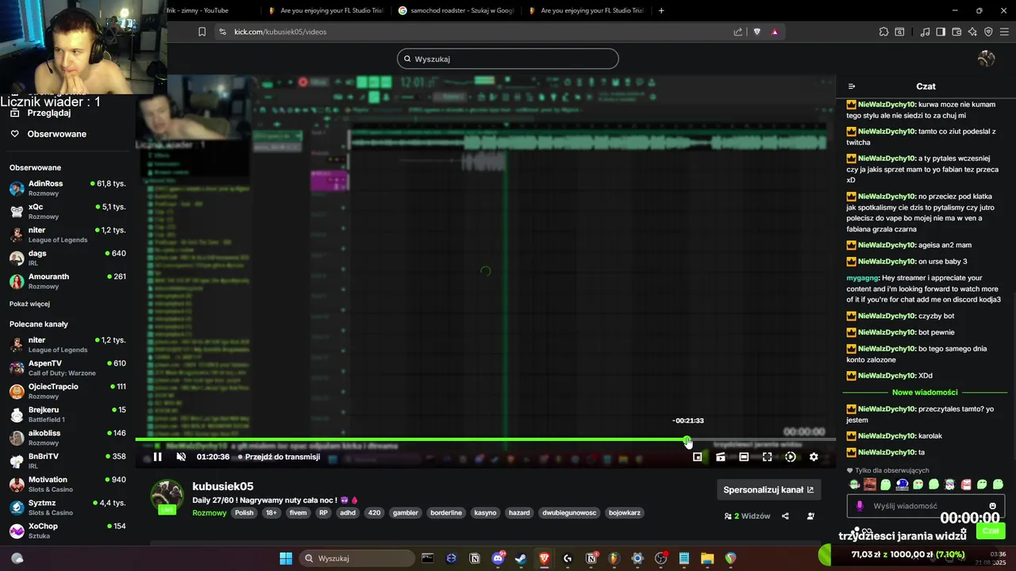This screenshot has width=1016, height=571.
Task: Select the 'fivem' tag
Action: coord(298,512)
